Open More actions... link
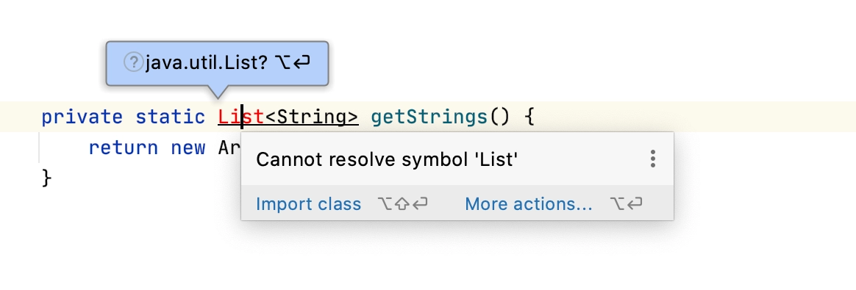The width and height of the screenshot is (856, 290). [x=529, y=204]
